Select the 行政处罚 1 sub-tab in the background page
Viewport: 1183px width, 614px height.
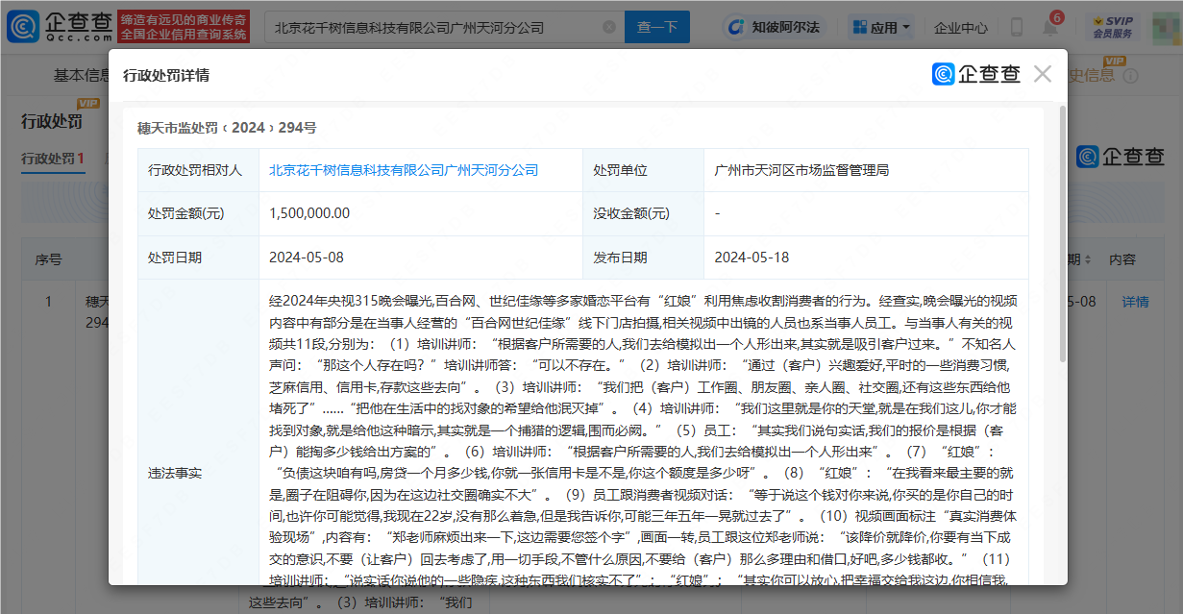coord(53,159)
